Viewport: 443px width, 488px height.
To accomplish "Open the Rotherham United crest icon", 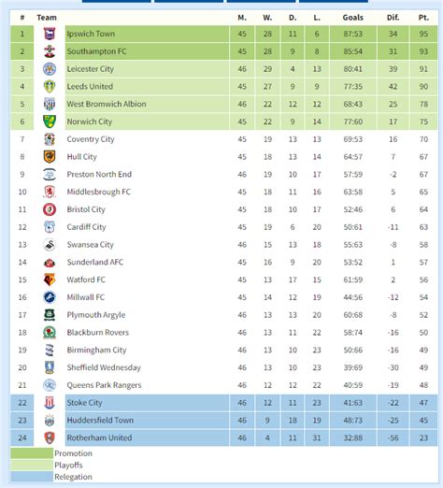I will pos(50,438).
